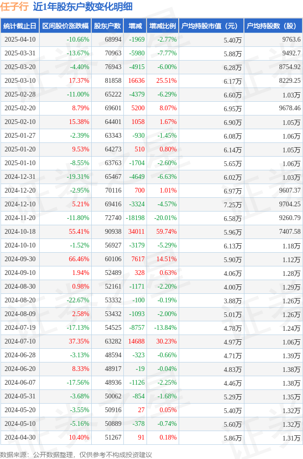The height and width of the screenshot is (459, 303).
Task: Select the 2025-04-10 date cell
Action: click(x=20, y=40)
